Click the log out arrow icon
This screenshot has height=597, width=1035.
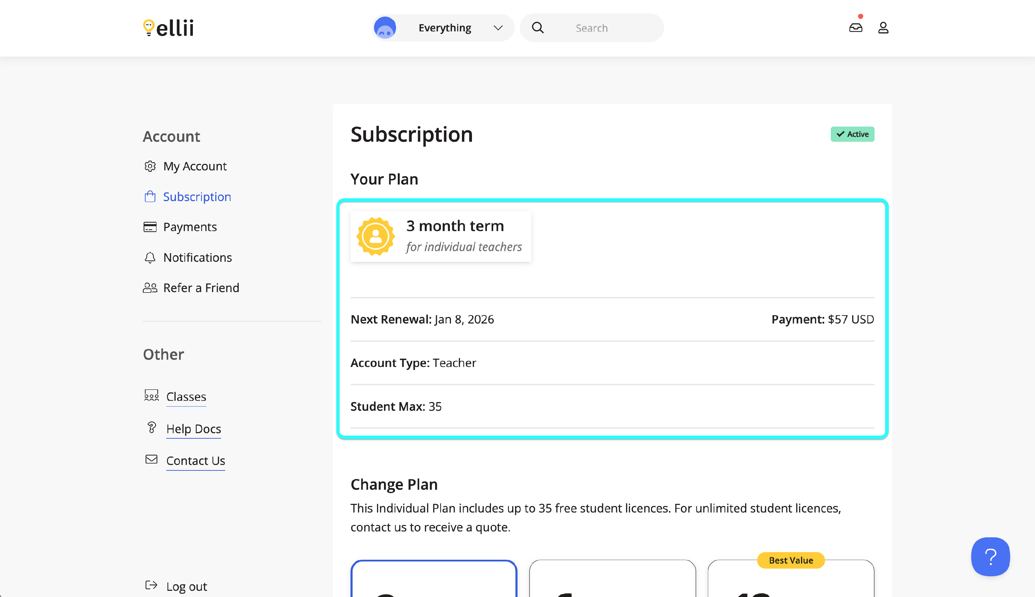click(151, 585)
